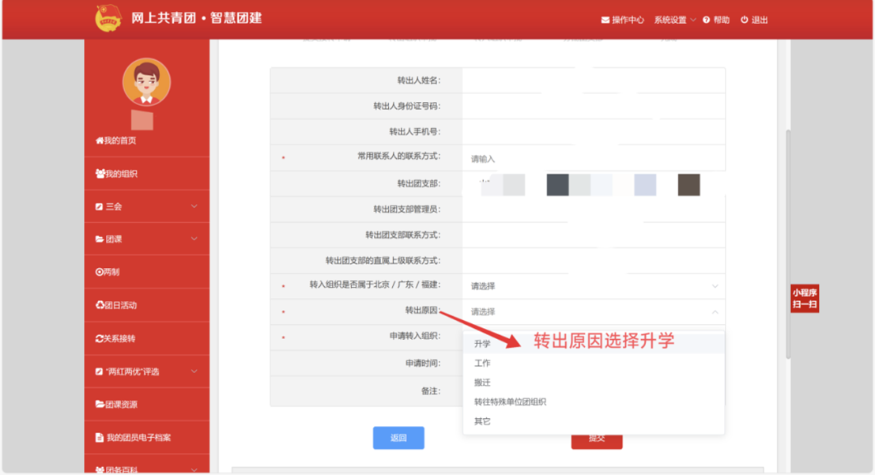
Task: Click the 常用联系人的联系方式 input field
Action: click(x=593, y=159)
